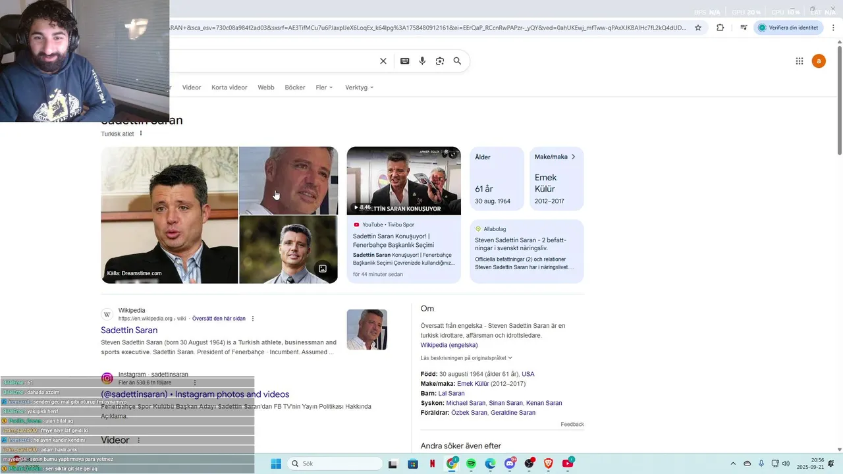
Task: Open the 'Geraldine Saran' parent link
Action: point(513,413)
